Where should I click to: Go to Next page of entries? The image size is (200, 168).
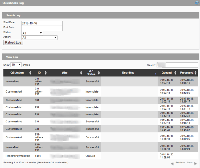(191, 163)
